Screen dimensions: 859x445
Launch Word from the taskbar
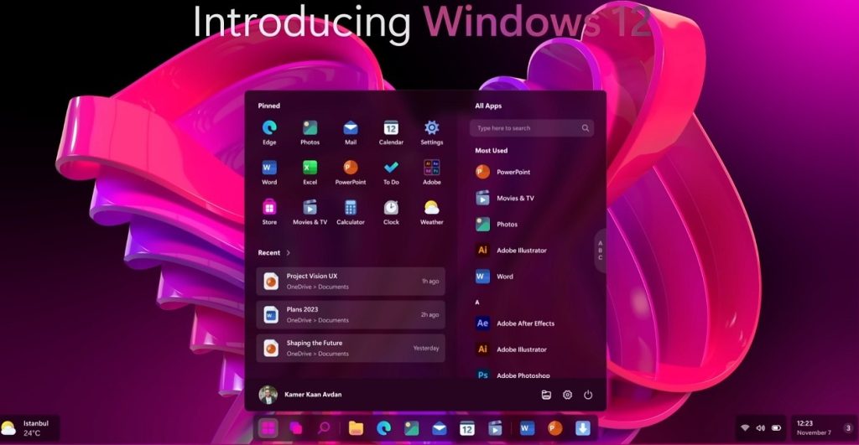coord(527,428)
